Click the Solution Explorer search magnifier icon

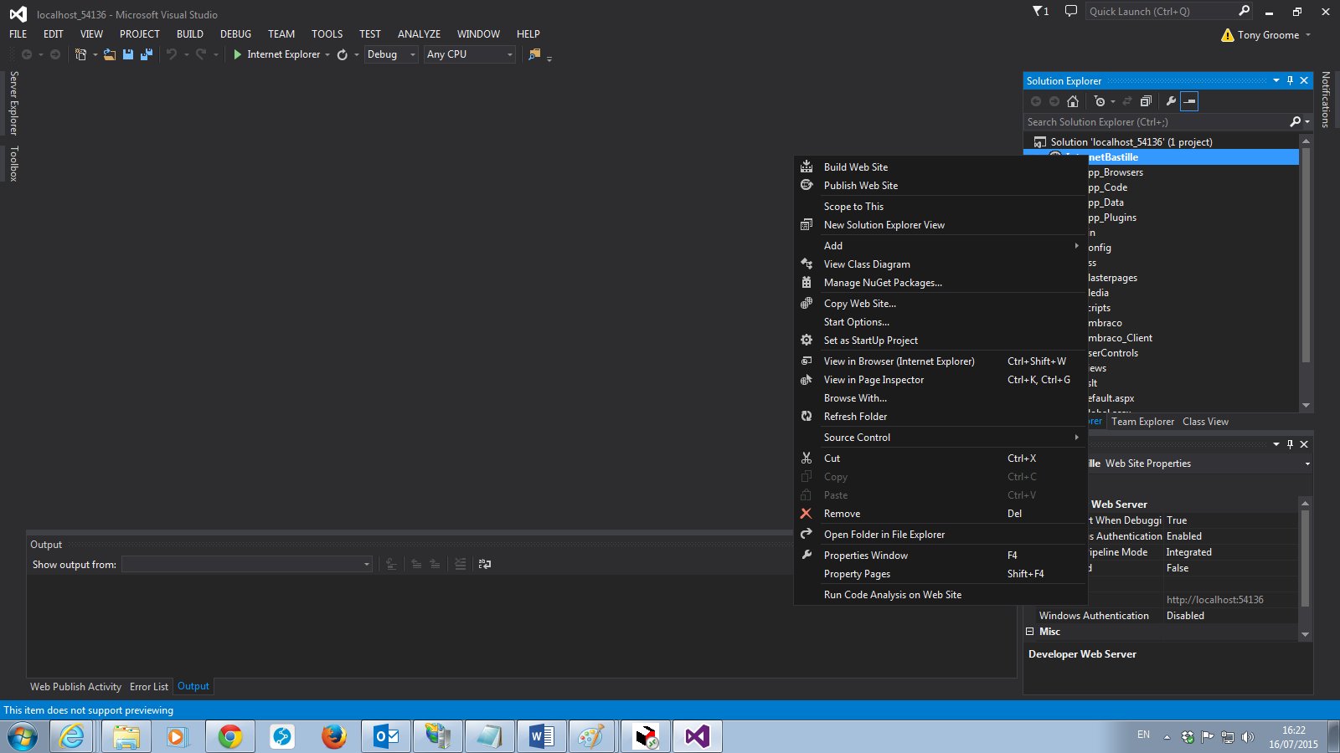[1296, 122]
